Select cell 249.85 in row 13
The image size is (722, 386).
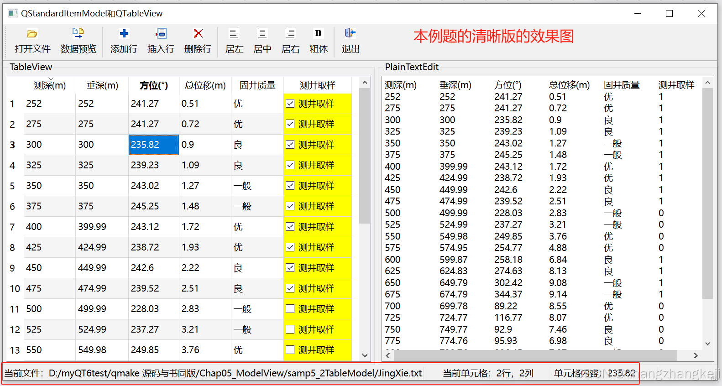coord(154,350)
